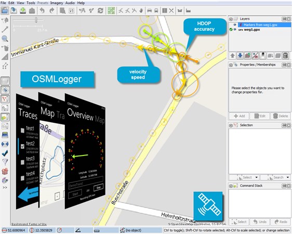Click the Activate layer icon
This screenshot has width=292, height=234.
tap(247, 55)
